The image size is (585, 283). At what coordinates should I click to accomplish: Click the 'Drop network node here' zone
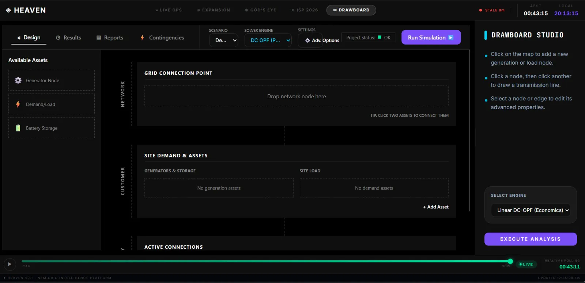coord(297,96)
